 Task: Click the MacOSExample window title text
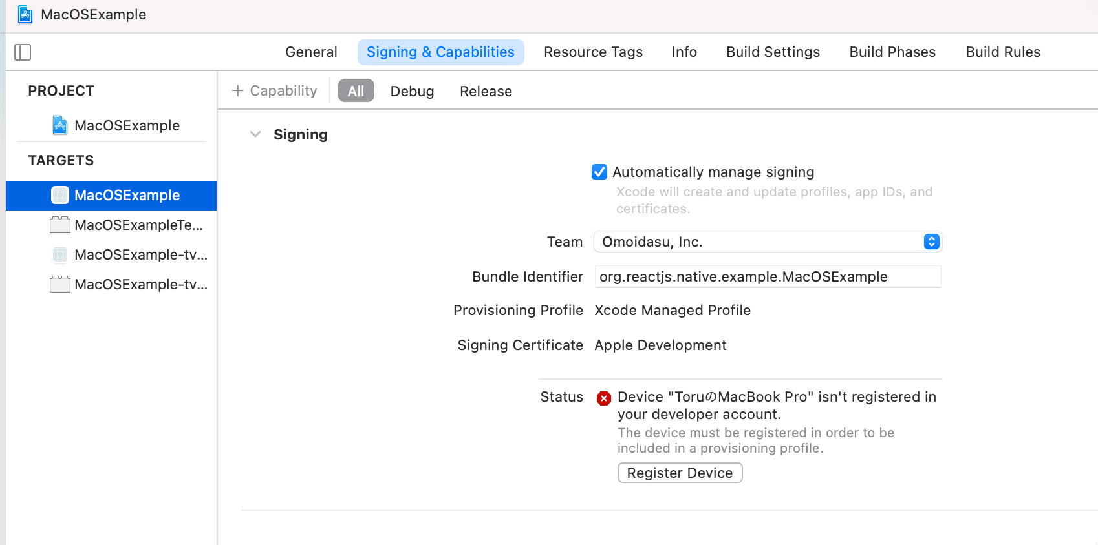[94, 14]
